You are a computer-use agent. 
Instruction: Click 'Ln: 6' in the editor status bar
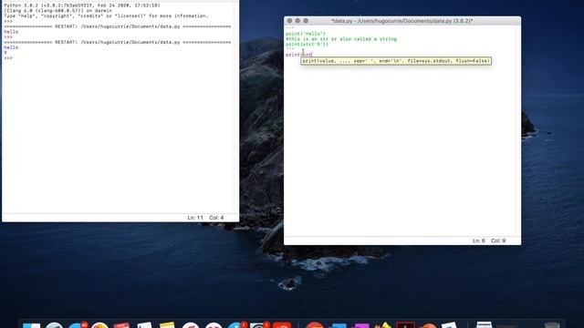pos(478,241)
